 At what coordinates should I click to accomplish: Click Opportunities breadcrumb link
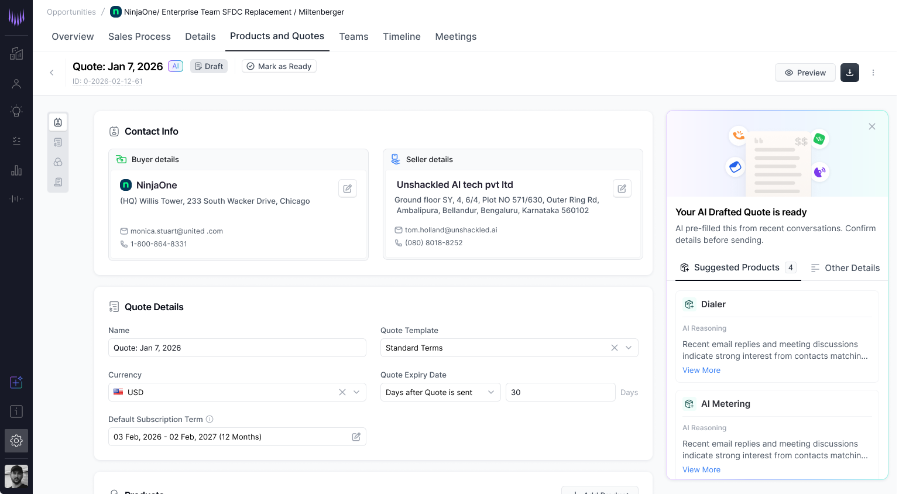[71, 12]
